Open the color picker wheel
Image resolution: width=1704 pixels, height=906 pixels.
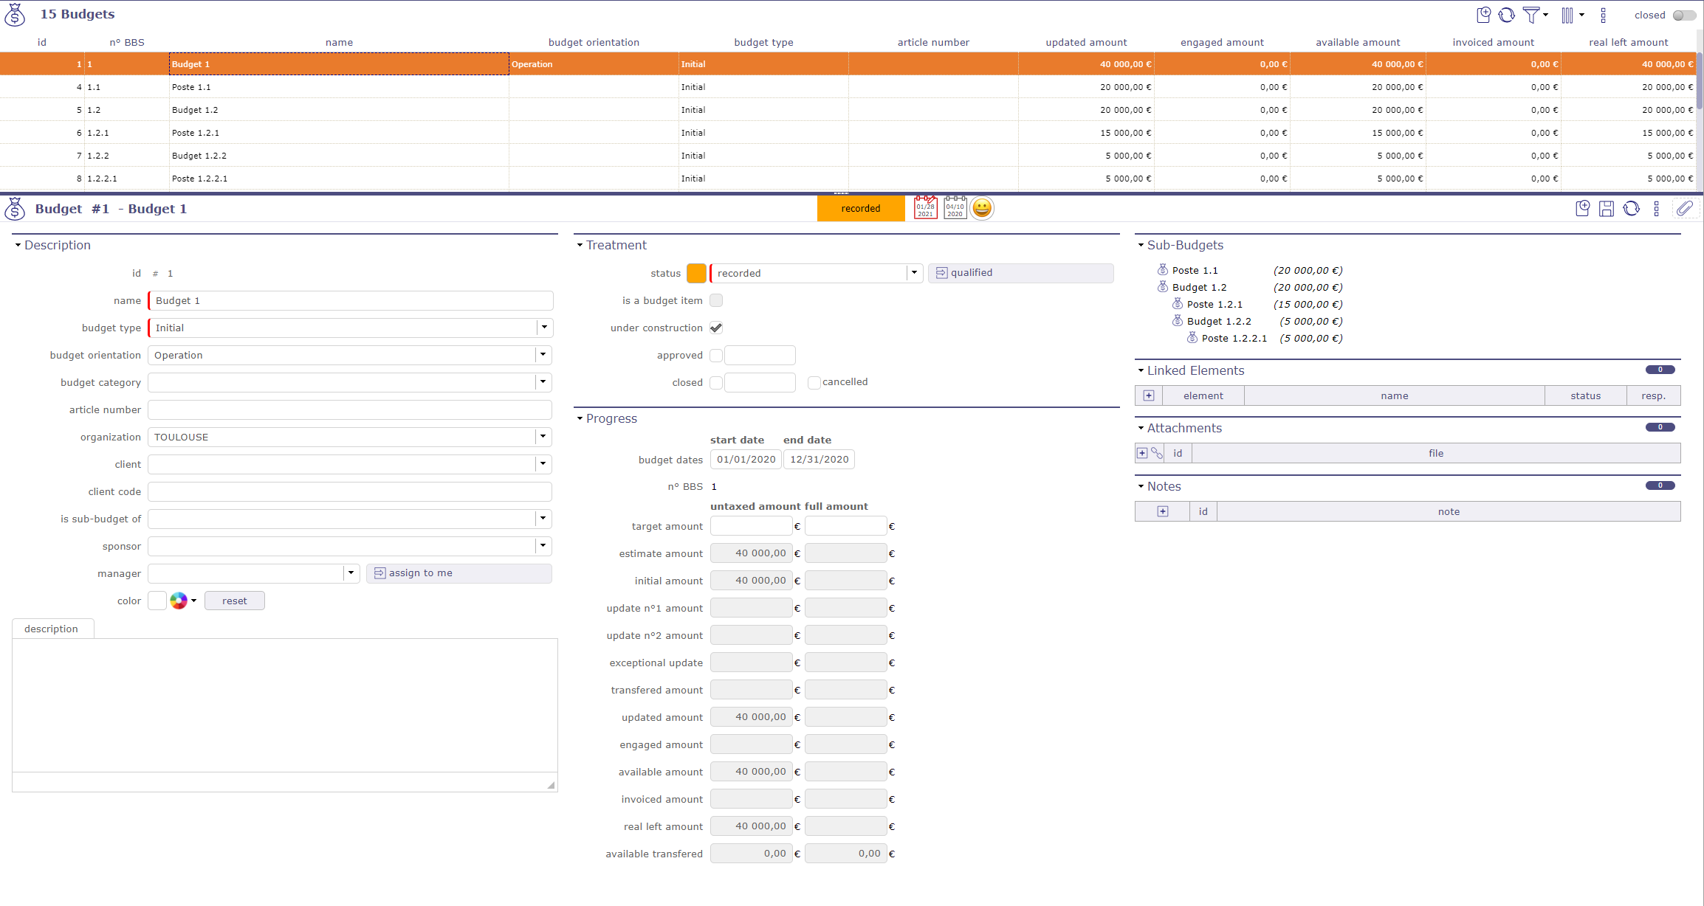tap(179, 601)
